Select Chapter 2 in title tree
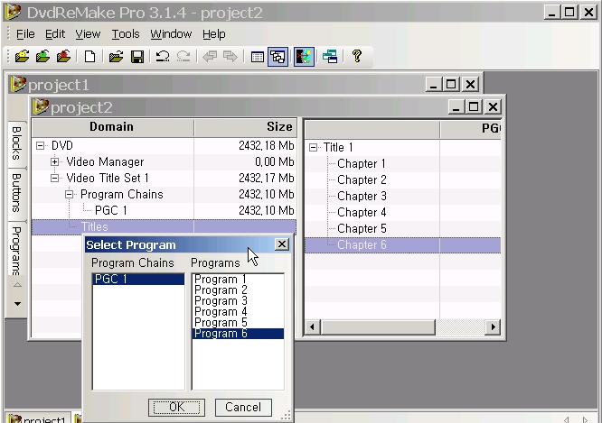 pos(362,179)
